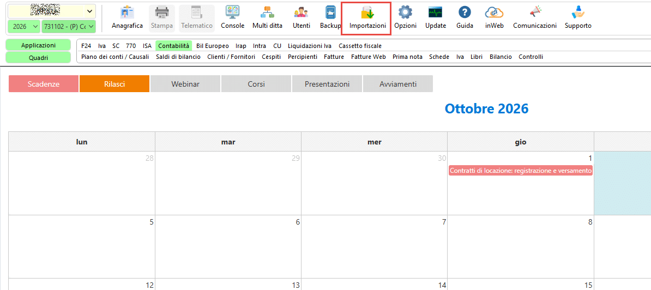Open the Console tool
651x290 pixels.
click(x=232, y=18)
